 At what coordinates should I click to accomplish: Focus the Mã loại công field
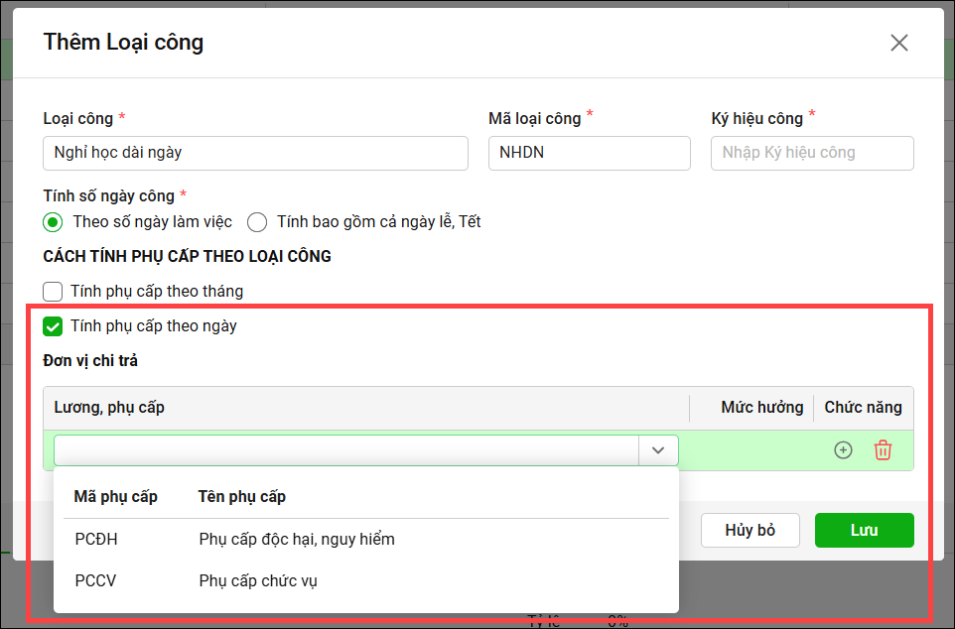pyautogui.click(x=589, y=153)
